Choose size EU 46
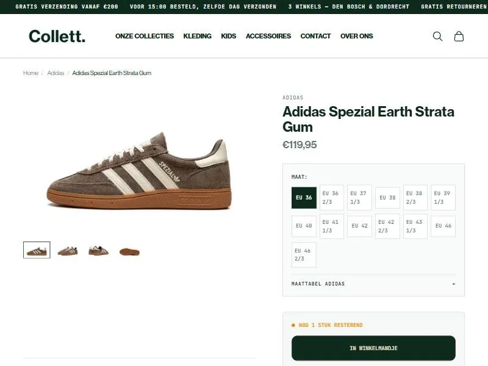The image size is (488, 366). click(443, 226)
